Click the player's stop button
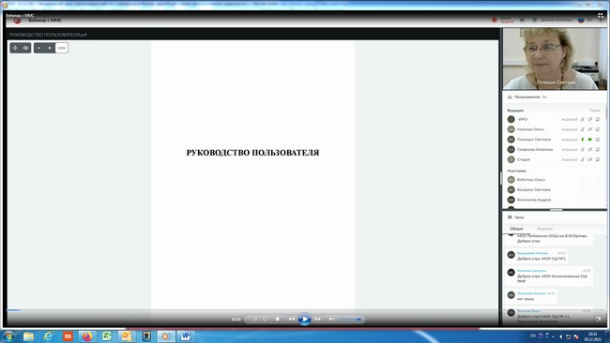This screenshot has height=343, width=610. (278, 319)
